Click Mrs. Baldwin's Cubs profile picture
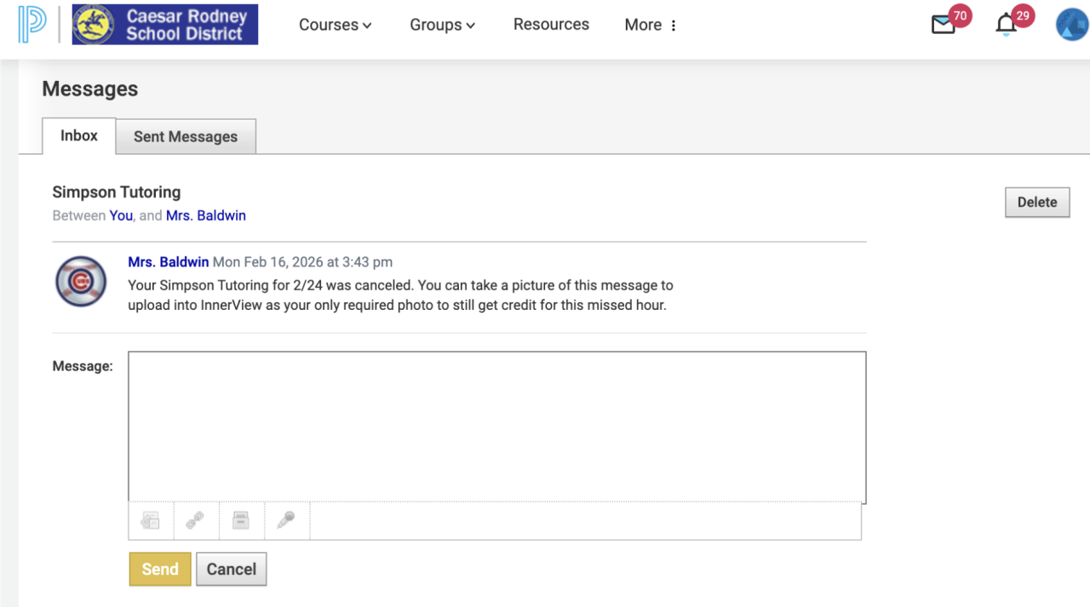The image size is (1090, 607). 81,281
